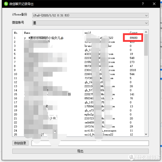The width and height of the screenshot is (162, 162).
Task: Click the mphelp wxid entry
Action: tap(89, 114)
